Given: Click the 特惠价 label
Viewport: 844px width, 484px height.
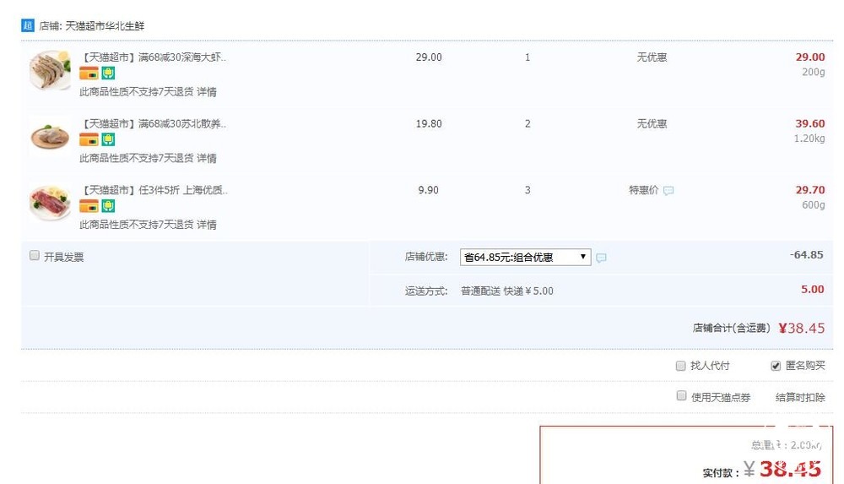Looking at the screenshot, I should coord(644,190).
